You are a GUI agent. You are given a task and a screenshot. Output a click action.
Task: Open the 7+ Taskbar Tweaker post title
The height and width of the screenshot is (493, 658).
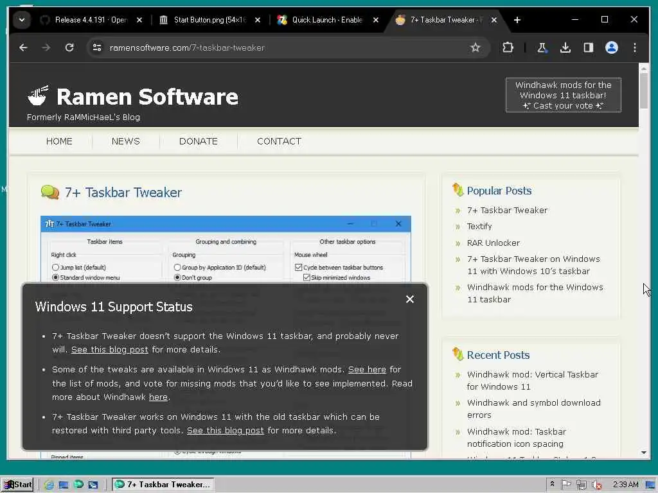(123, 193)
